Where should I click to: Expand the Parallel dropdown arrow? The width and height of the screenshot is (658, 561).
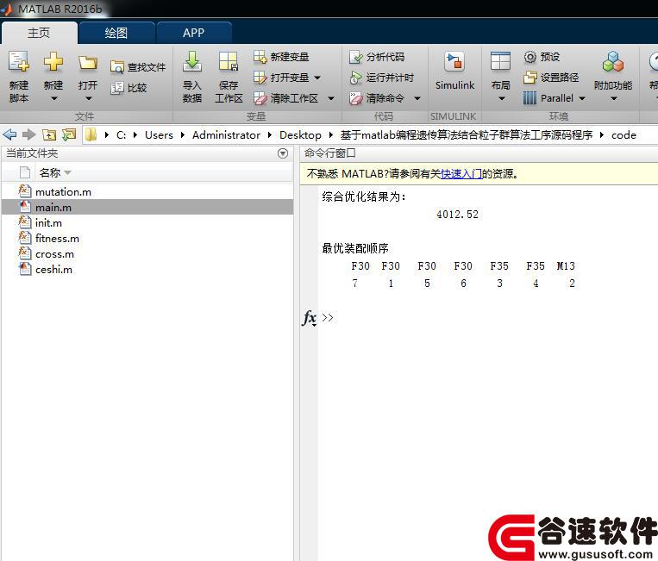click(582, 98)
